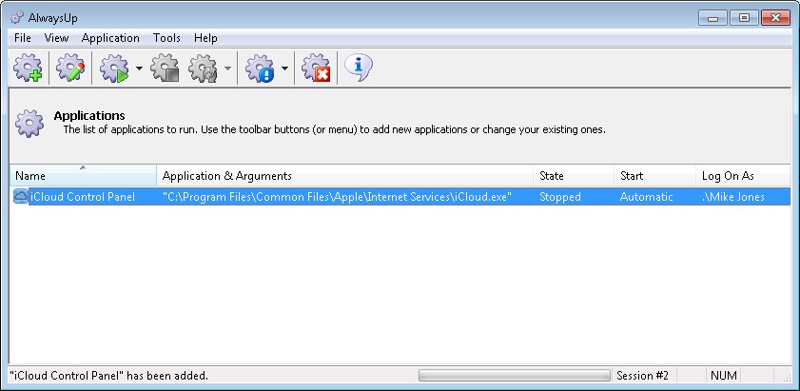Open the File menu
The image size is (800, 391).
click(23, 38)
